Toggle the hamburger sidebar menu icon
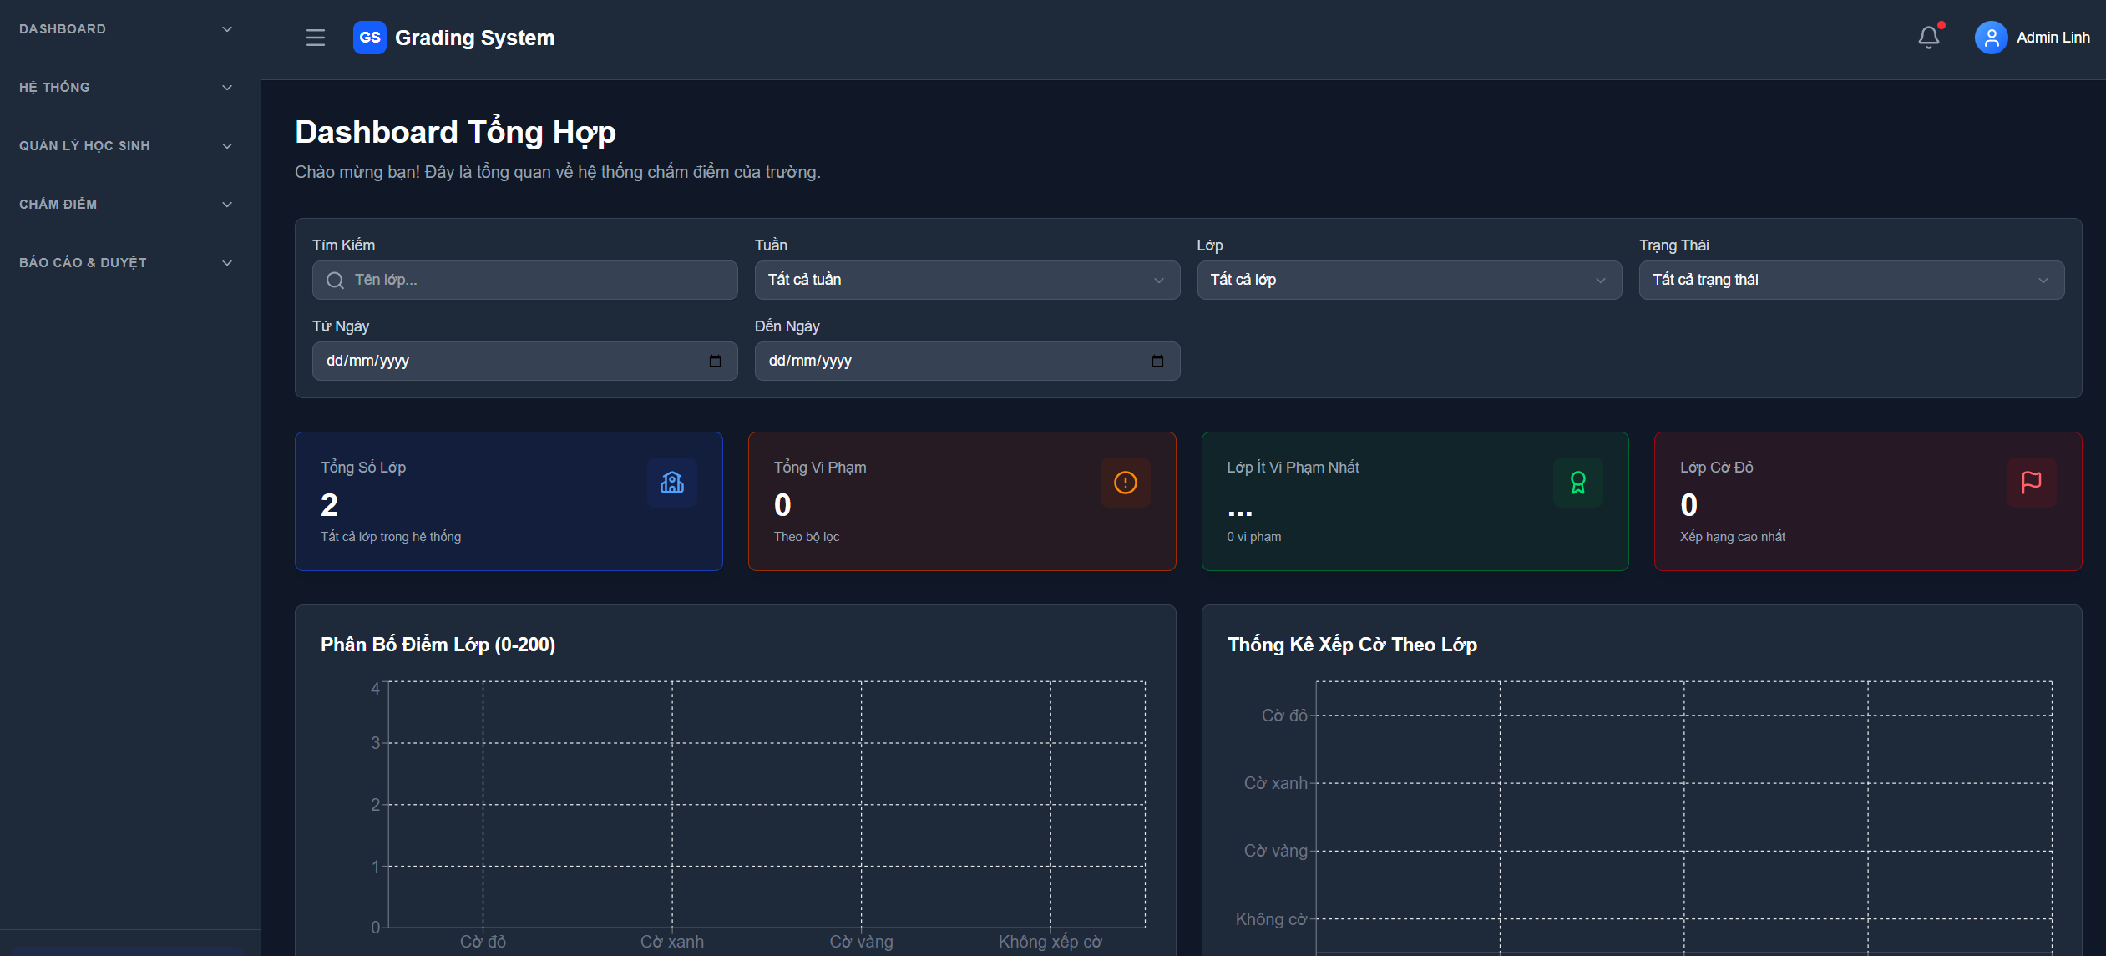Viewport: 2106px width, 956px height. click(x=315, y=38)
